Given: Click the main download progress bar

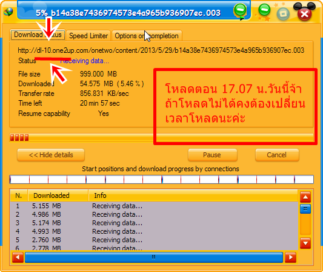Looking at the screenshot, I should click(x=161, y=137).
